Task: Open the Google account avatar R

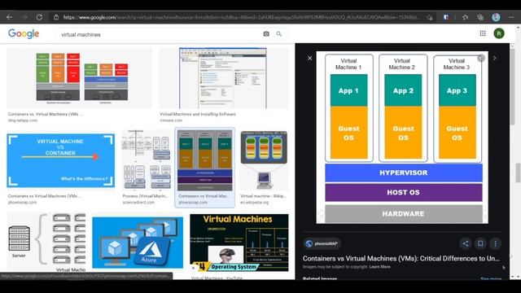Action: point(499,33)
